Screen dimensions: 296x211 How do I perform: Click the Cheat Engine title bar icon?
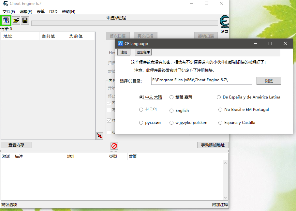click(x=6, y=3)
